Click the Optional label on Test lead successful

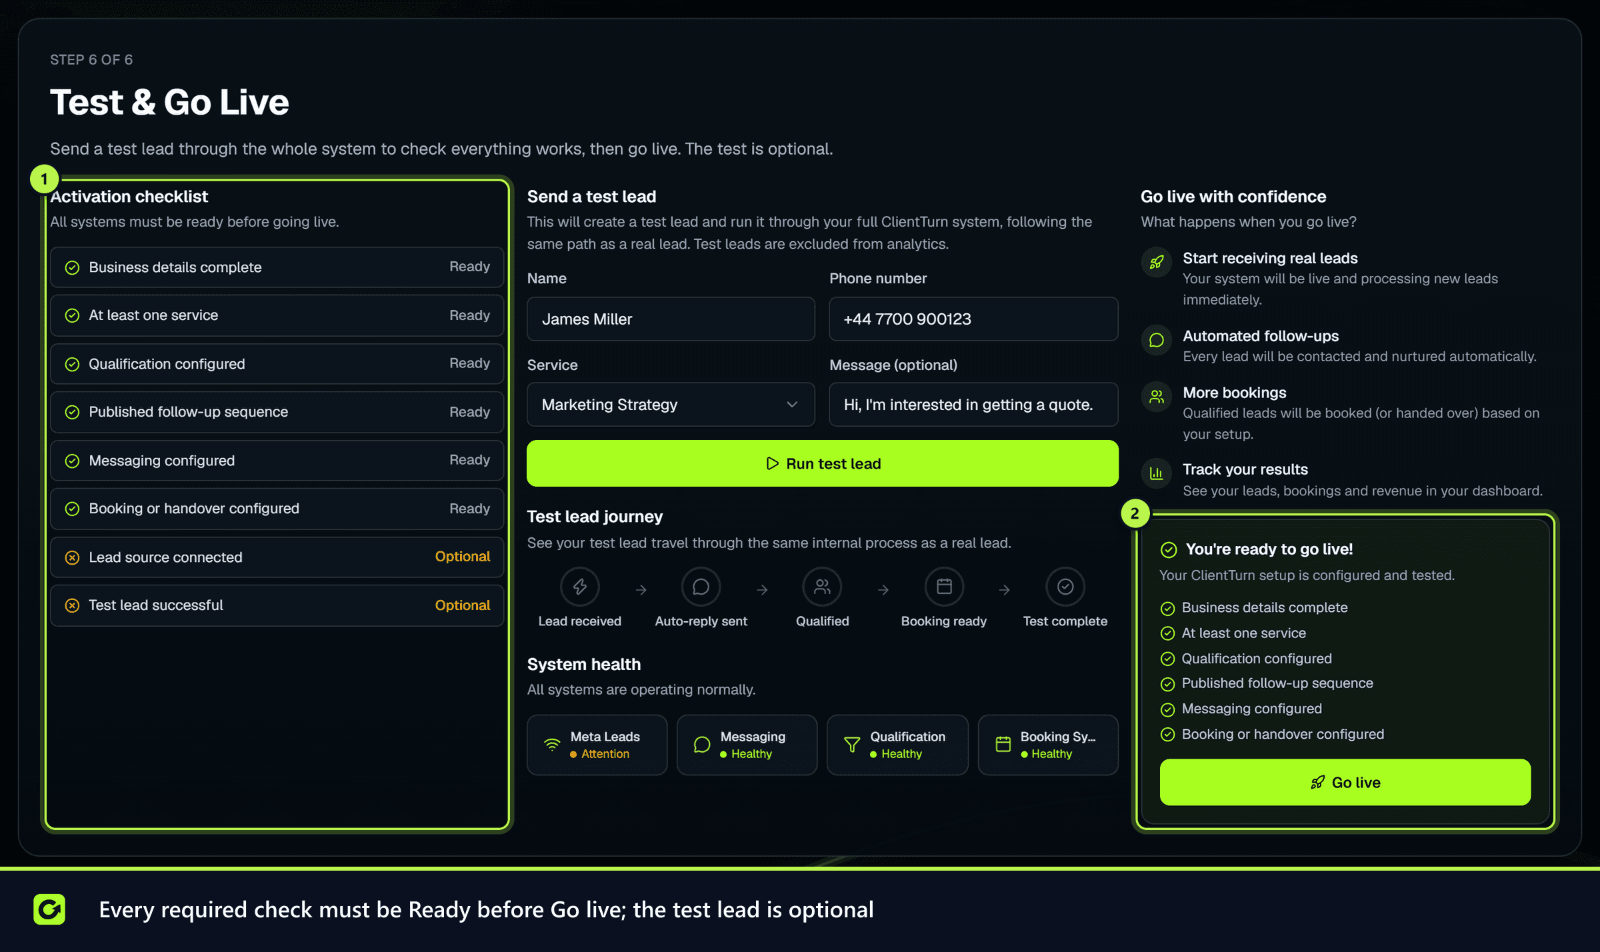[x=462, y=605]
